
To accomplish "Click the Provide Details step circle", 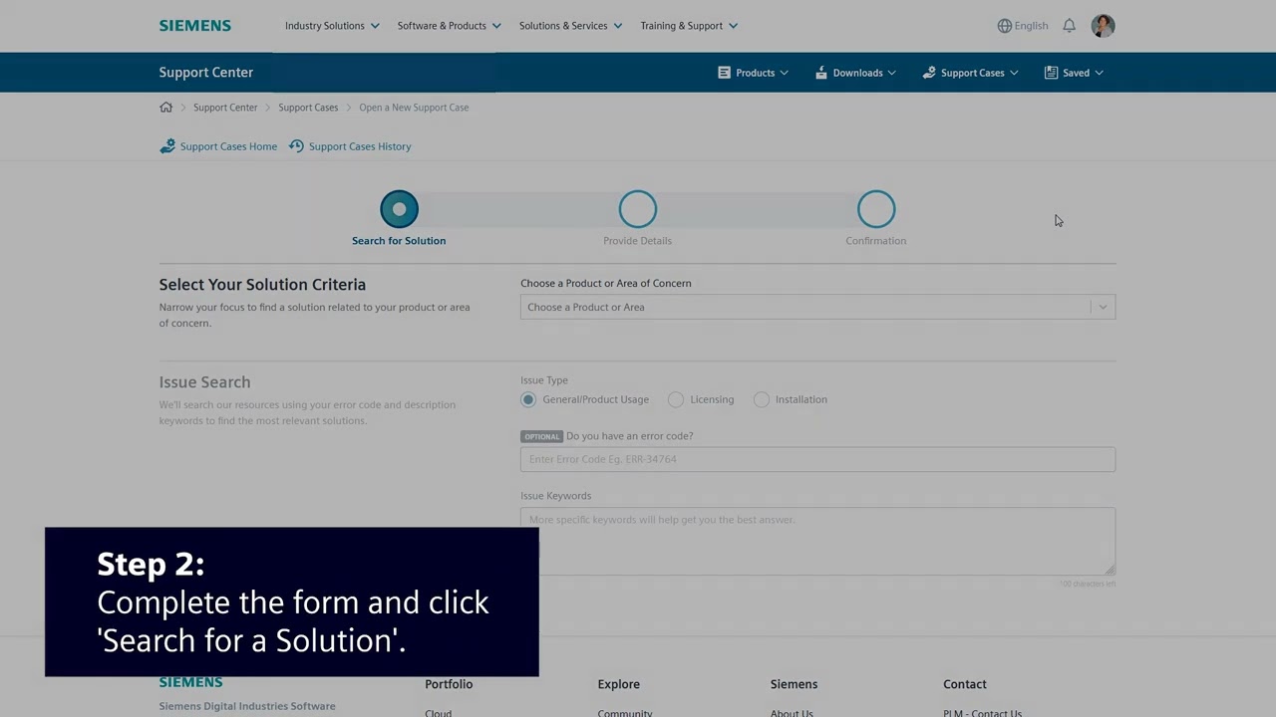I will pos(638,209).
